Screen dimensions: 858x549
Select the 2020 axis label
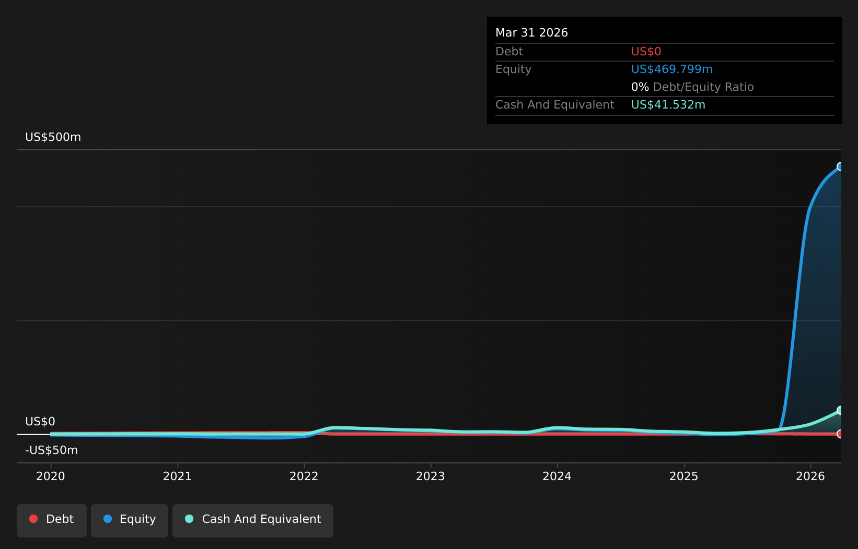51,476
